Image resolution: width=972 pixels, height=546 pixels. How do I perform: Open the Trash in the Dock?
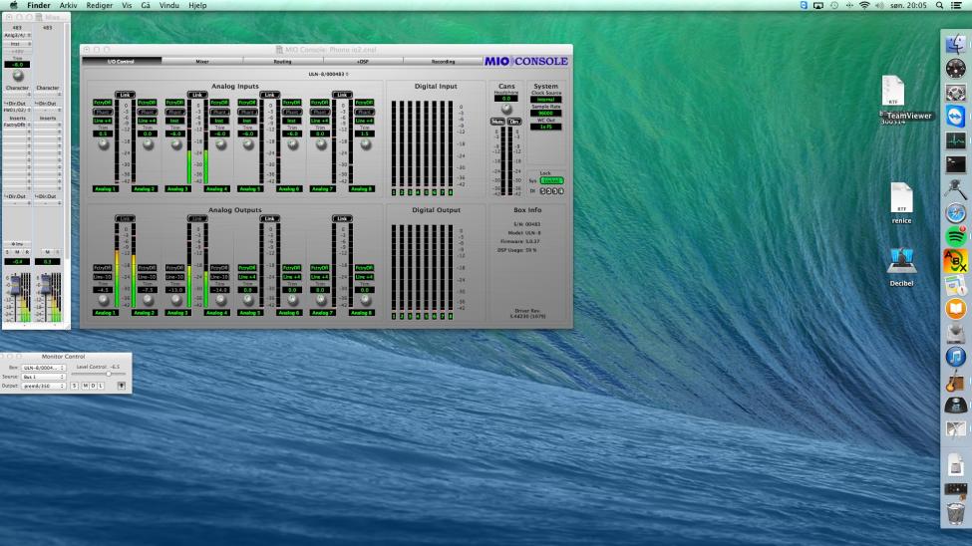(955, 514)
